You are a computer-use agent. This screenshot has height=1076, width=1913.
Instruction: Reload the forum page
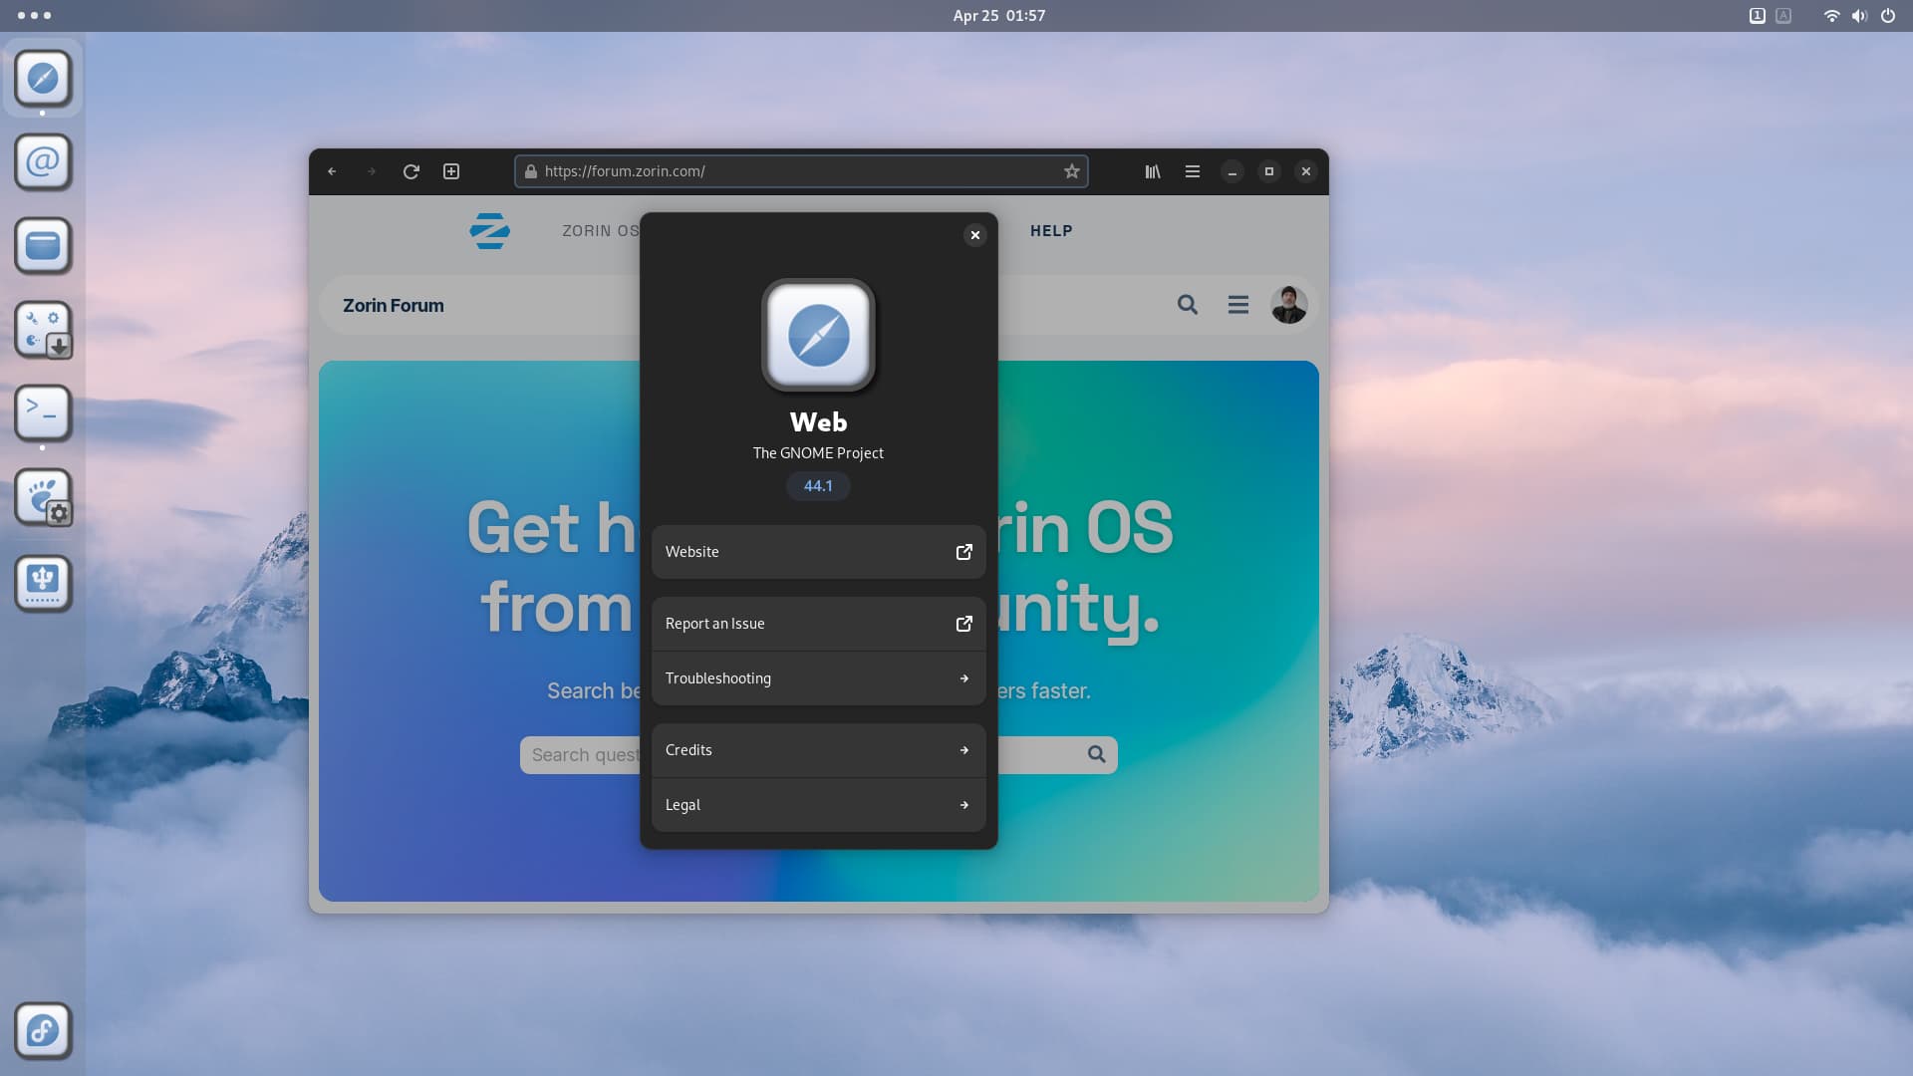410,171
